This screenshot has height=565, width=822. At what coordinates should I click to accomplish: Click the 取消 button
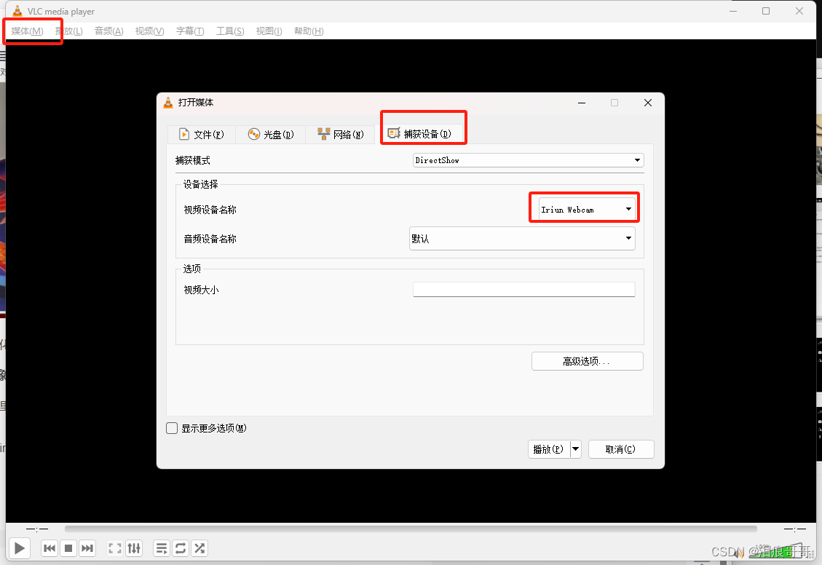coord(621,449)
